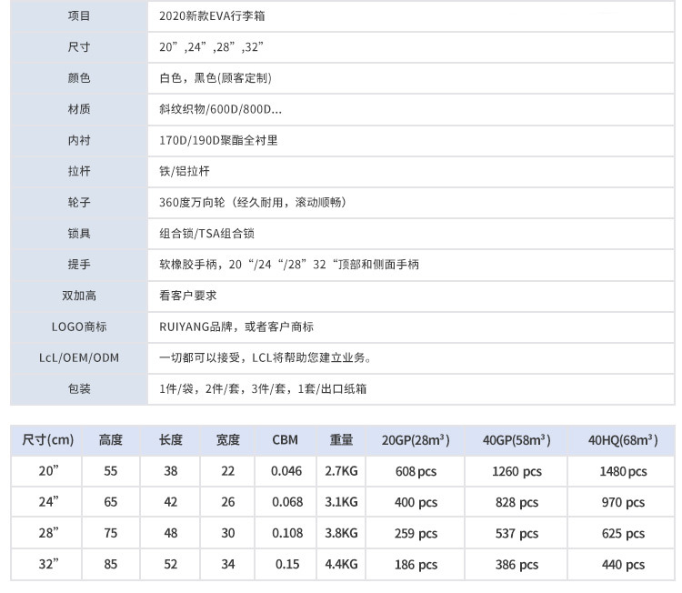Click the 970 pcs cell
682x593 pixels.
(623, 503)
